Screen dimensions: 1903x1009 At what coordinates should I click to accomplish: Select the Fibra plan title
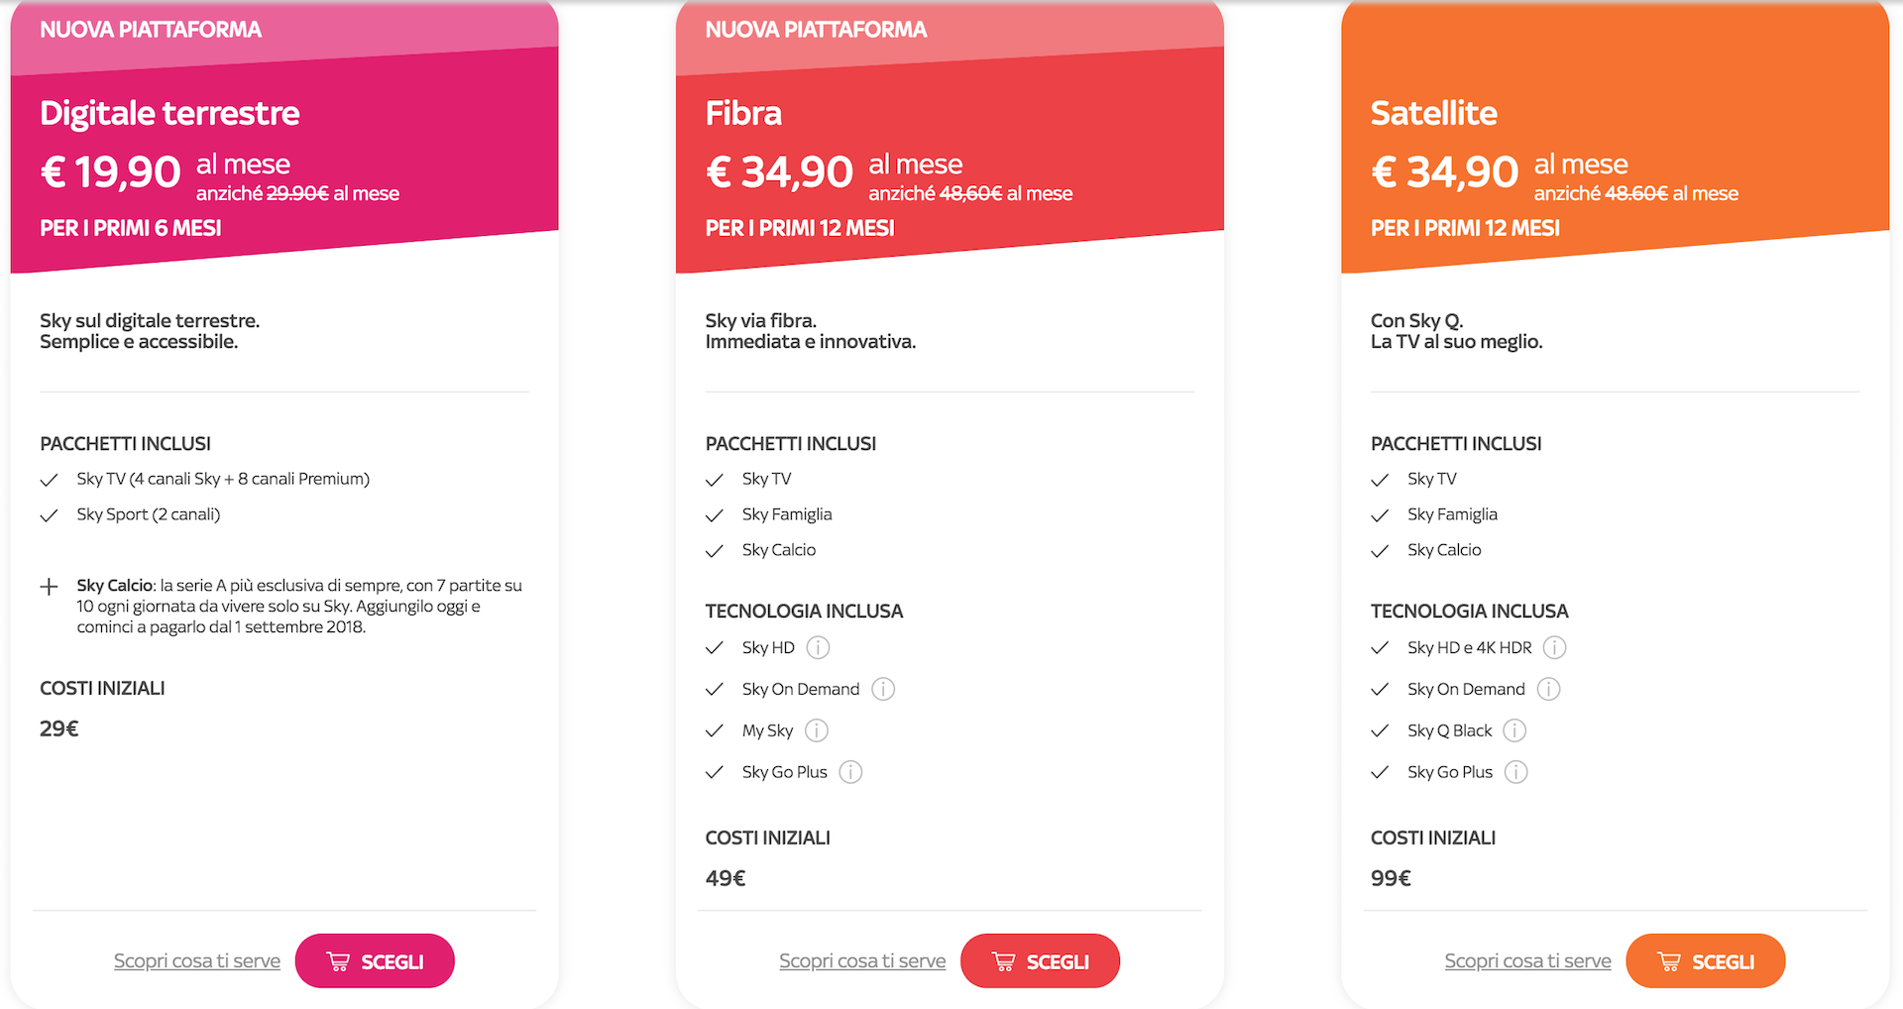point(743,114)
